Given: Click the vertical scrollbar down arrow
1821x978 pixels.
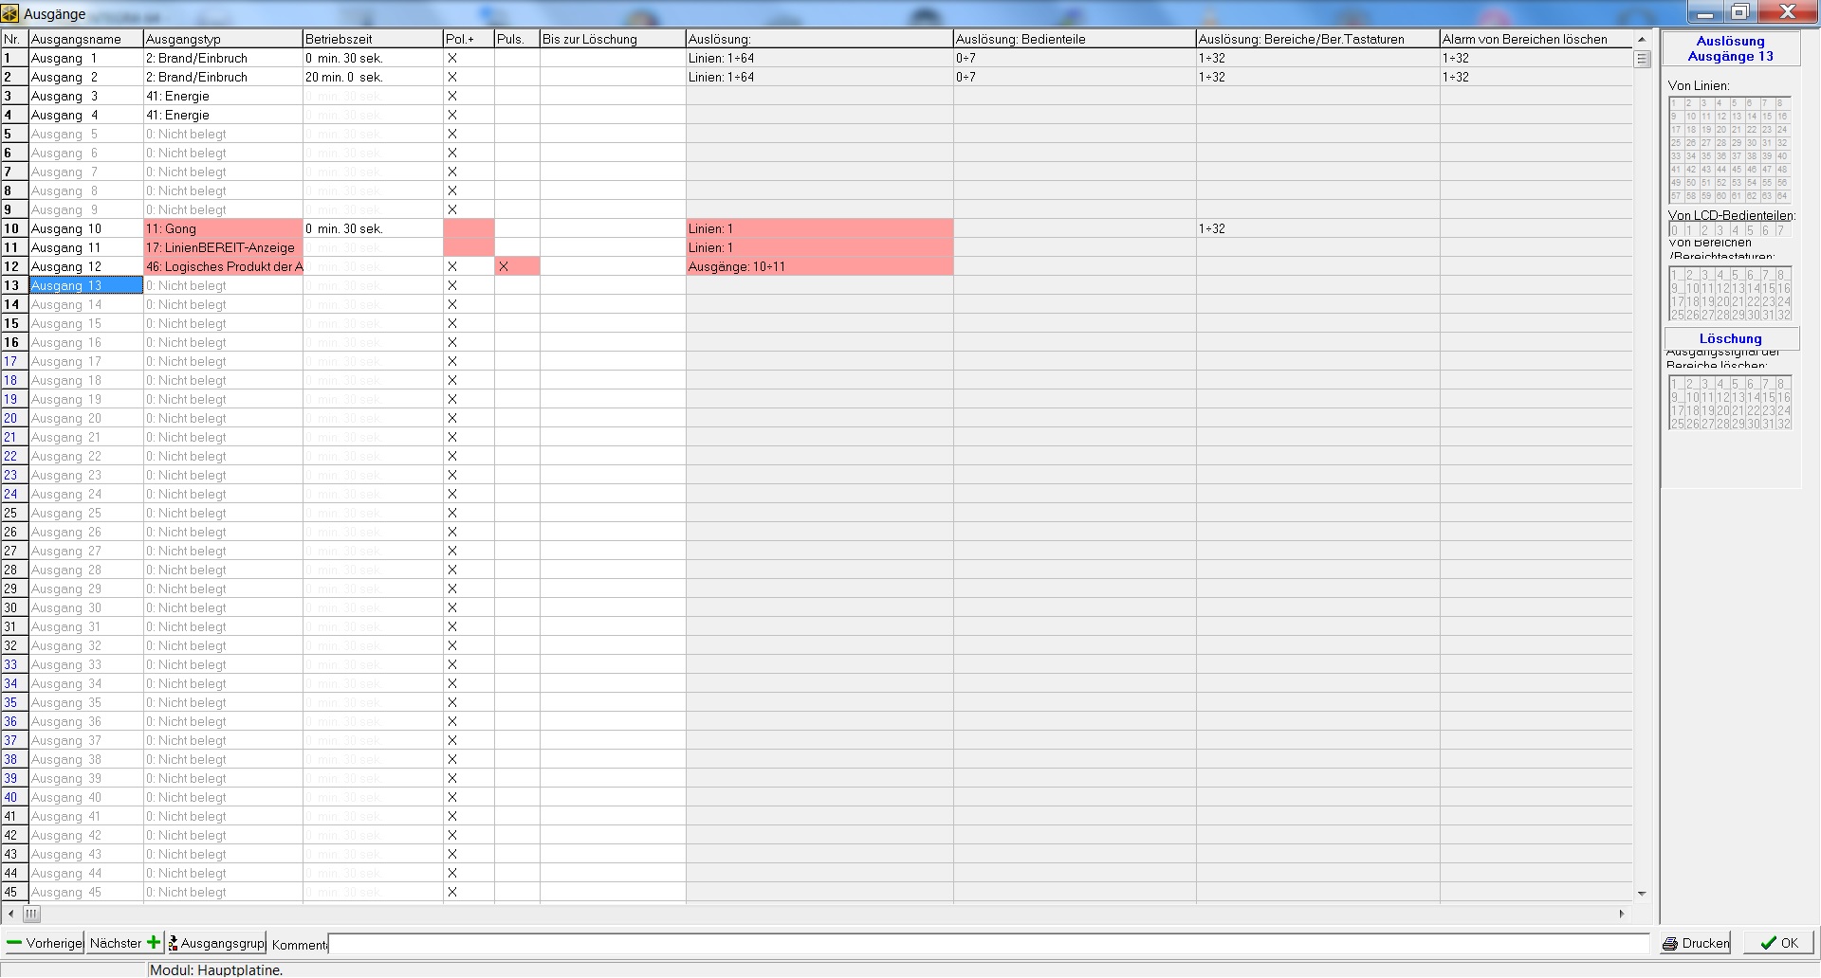Looking at the screenshot, I should click(1642, 894).
